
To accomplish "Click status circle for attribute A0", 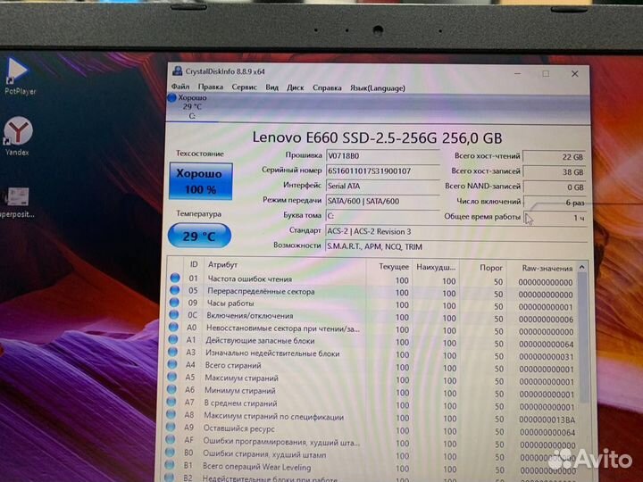I will 173,327.
